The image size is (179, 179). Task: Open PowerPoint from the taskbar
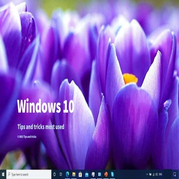click(x=106, y=174)
